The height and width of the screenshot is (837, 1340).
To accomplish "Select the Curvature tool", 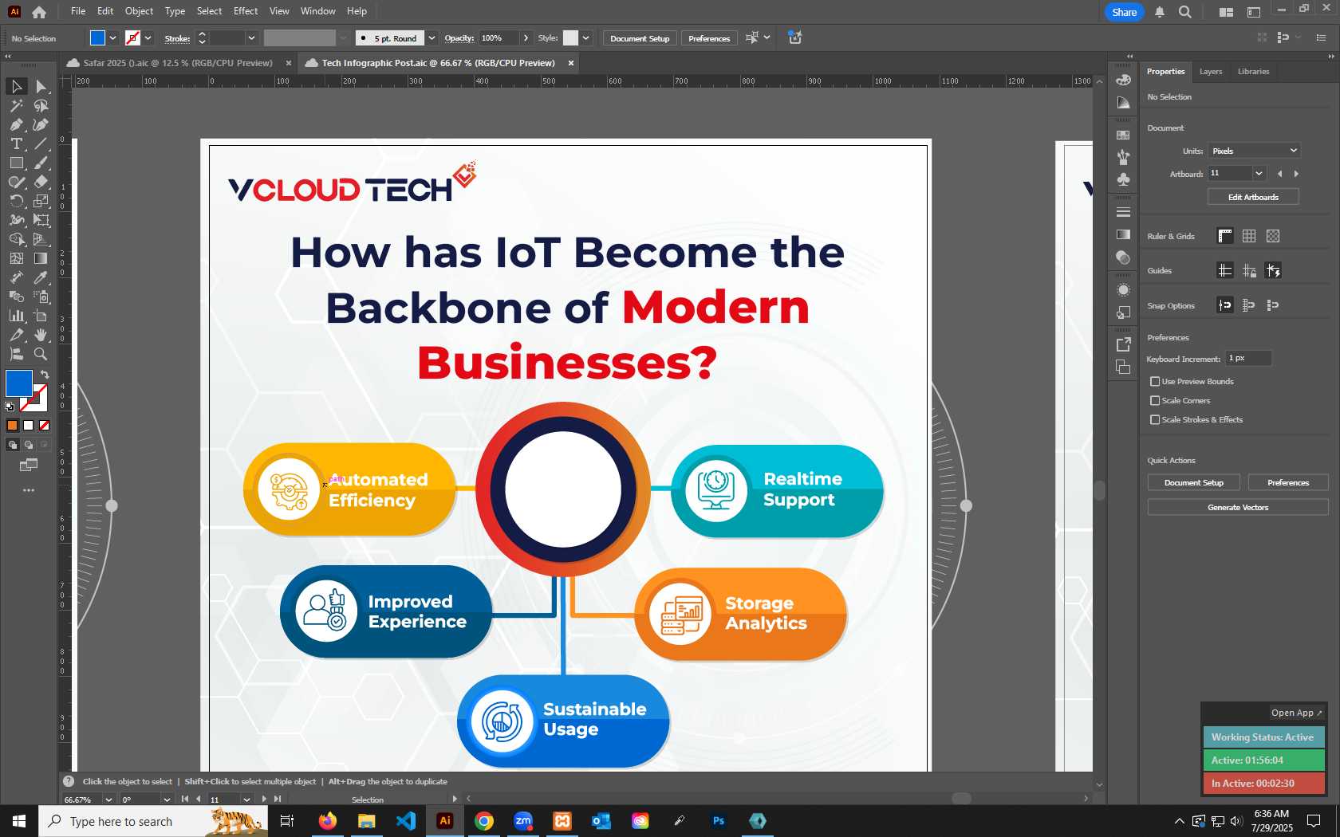I will [41, 124].
